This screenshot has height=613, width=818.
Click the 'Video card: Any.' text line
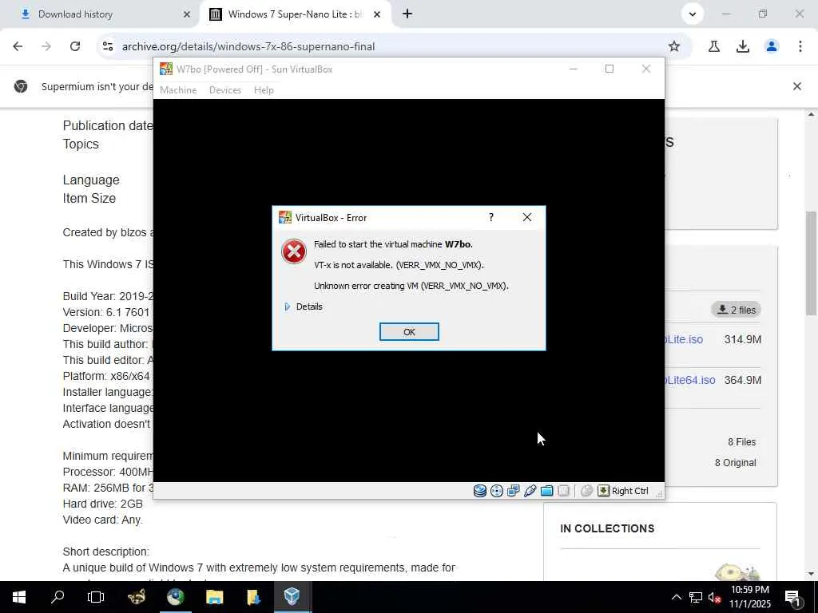click(x=103, y=520)
